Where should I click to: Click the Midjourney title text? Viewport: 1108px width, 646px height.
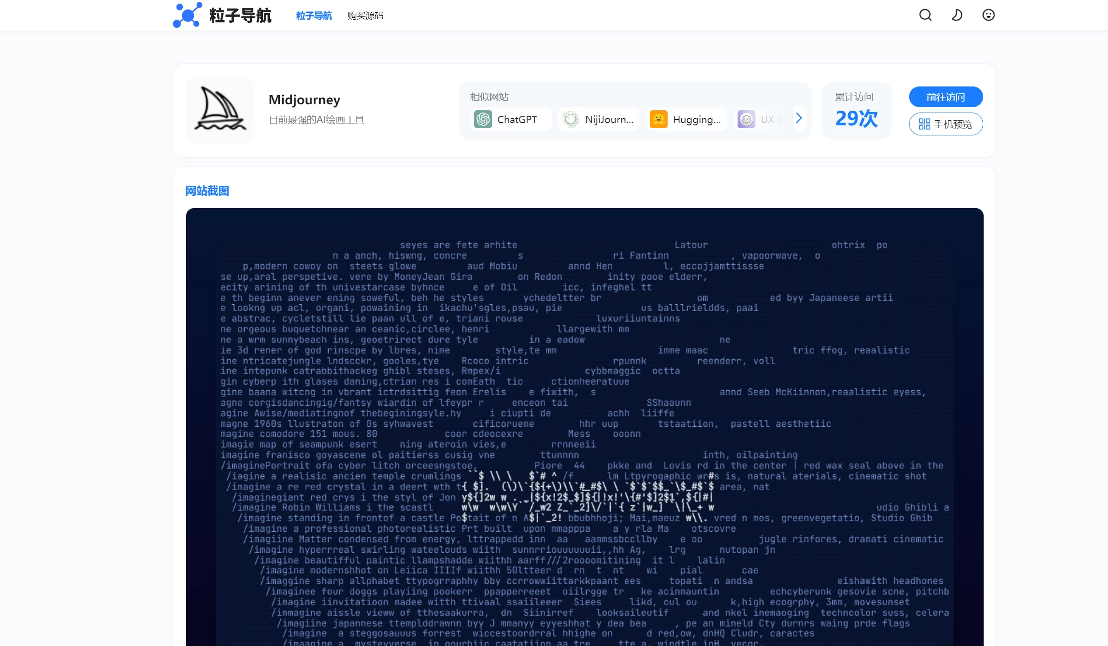point(305,100)
